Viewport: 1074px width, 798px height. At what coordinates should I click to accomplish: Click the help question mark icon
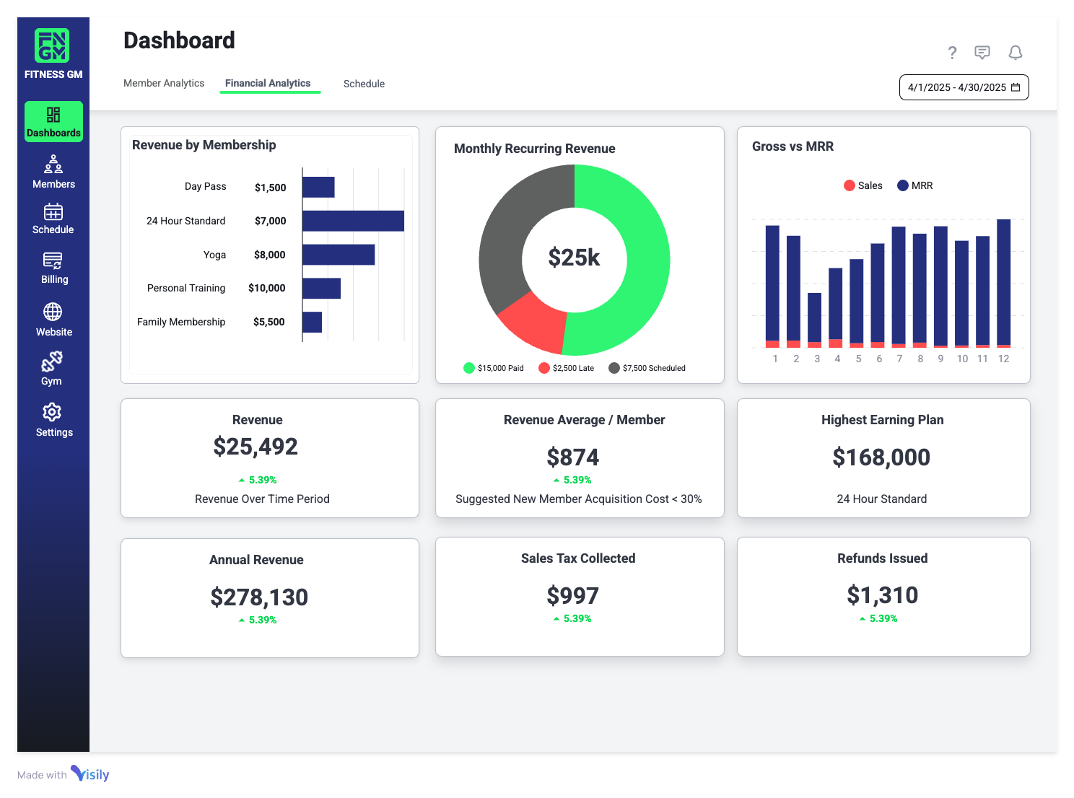point(952,53)
